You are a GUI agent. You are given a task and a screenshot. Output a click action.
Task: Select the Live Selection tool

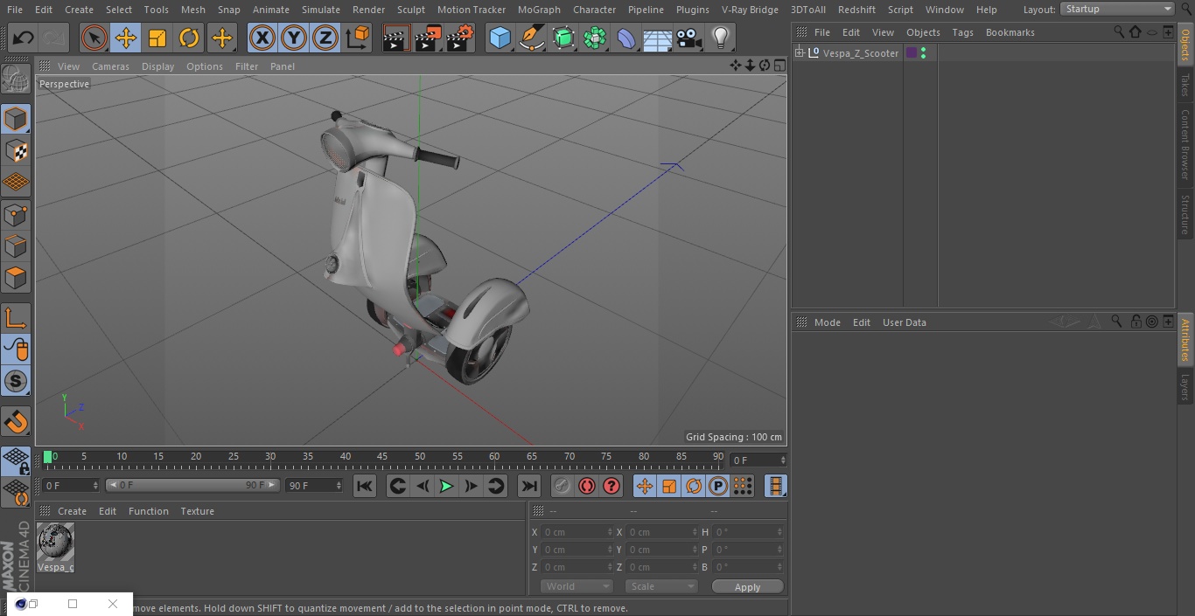[94, 38]
